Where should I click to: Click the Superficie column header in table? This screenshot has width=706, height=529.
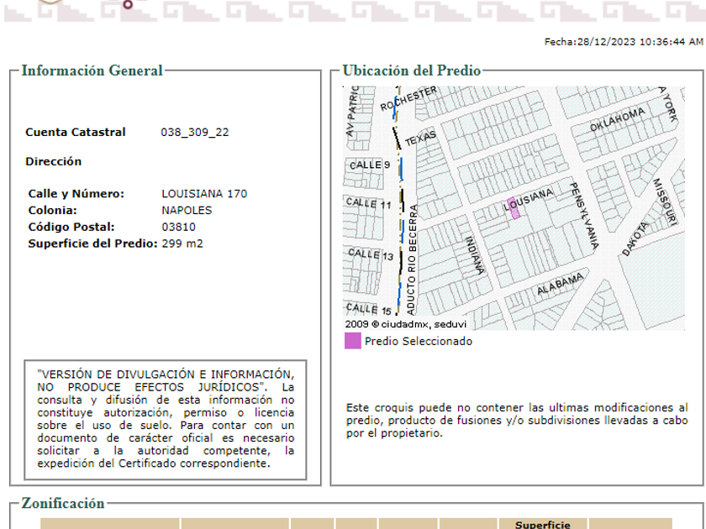click(543, 525)
